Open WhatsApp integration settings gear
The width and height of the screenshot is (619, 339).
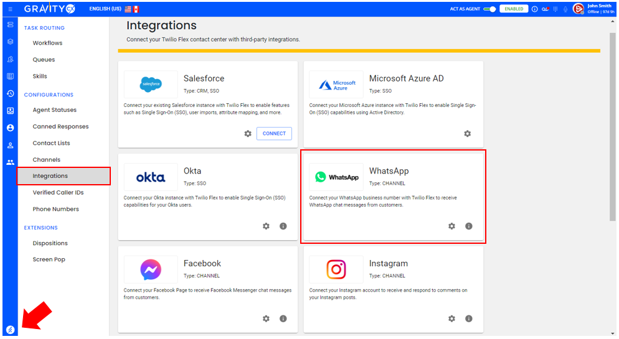(451, 226)
